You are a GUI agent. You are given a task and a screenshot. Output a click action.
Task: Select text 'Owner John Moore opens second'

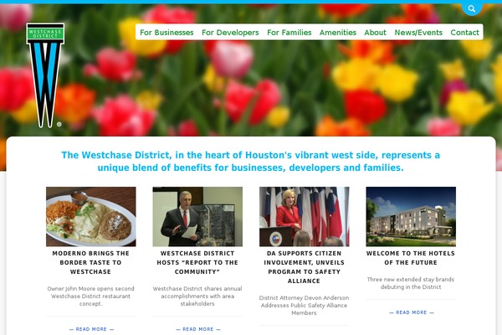click(x=91, y=288)
